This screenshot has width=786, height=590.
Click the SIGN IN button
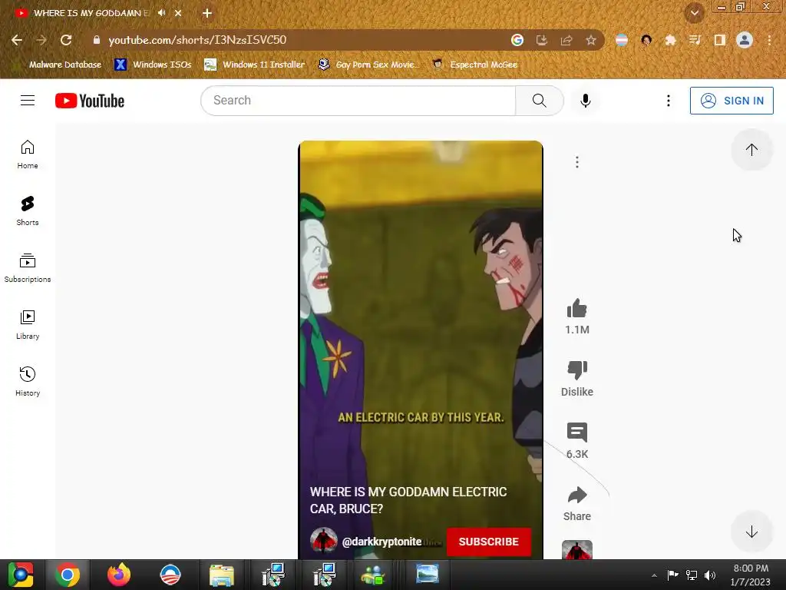732,101
